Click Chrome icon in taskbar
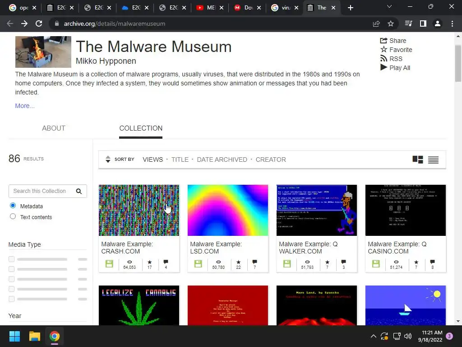The width and height of the screenshot is (462, 347). [55, 336]
